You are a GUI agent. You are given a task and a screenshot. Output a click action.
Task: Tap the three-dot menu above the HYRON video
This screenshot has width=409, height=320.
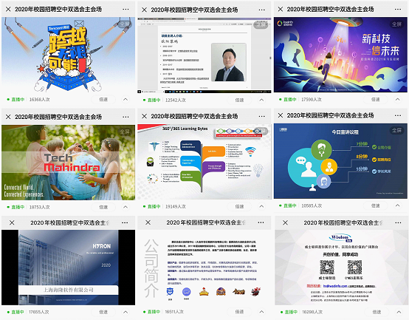(125, 222)
